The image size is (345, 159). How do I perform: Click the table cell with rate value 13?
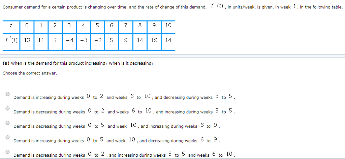point(27,40)
